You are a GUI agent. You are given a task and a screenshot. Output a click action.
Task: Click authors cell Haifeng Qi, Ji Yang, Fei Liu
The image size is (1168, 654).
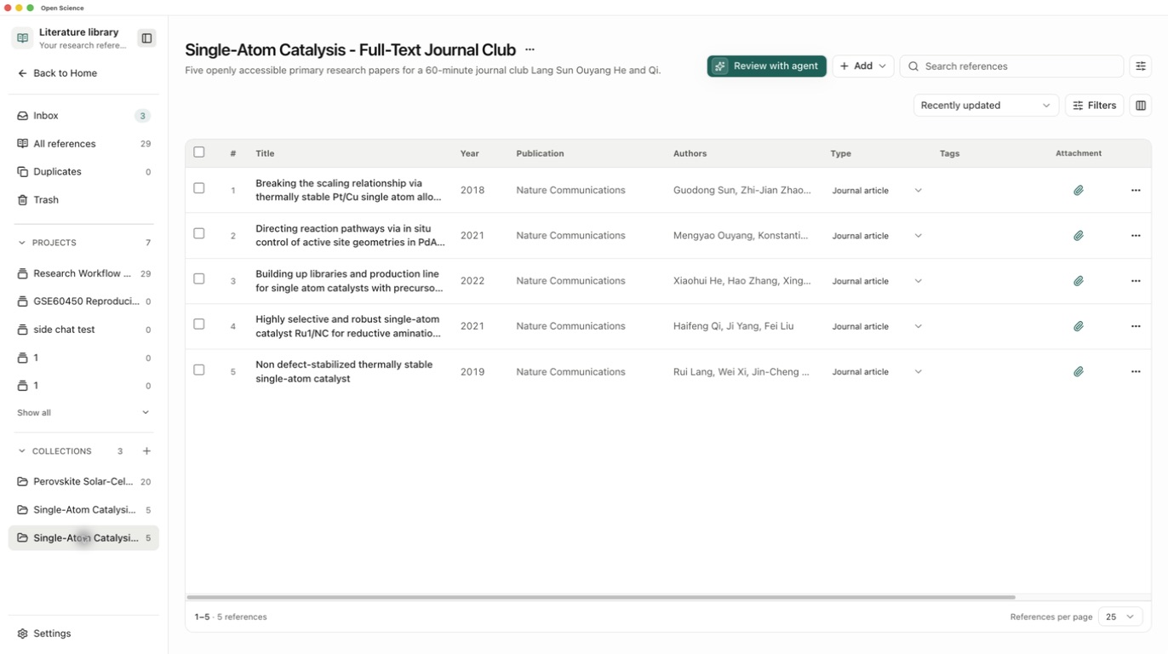coord(733,326)
